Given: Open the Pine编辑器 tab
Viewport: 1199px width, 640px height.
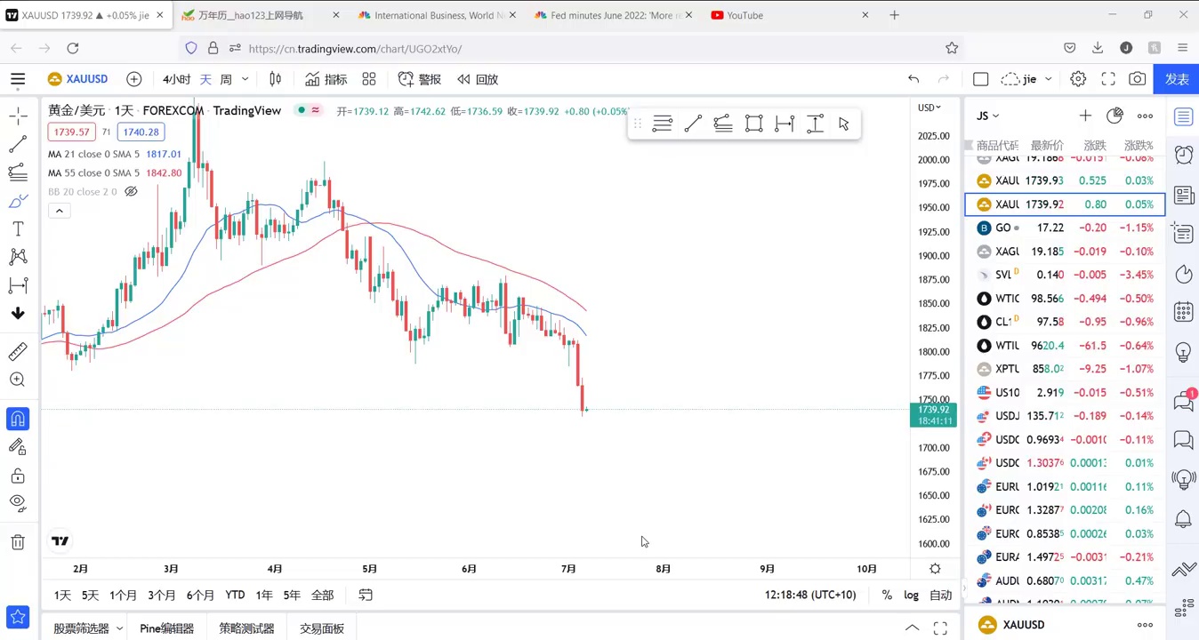Looking at the screenshot, I should (166, 628).
